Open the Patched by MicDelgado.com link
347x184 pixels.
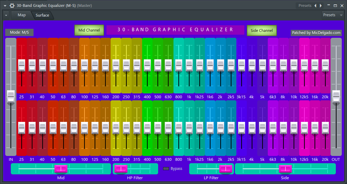[316, 33]
